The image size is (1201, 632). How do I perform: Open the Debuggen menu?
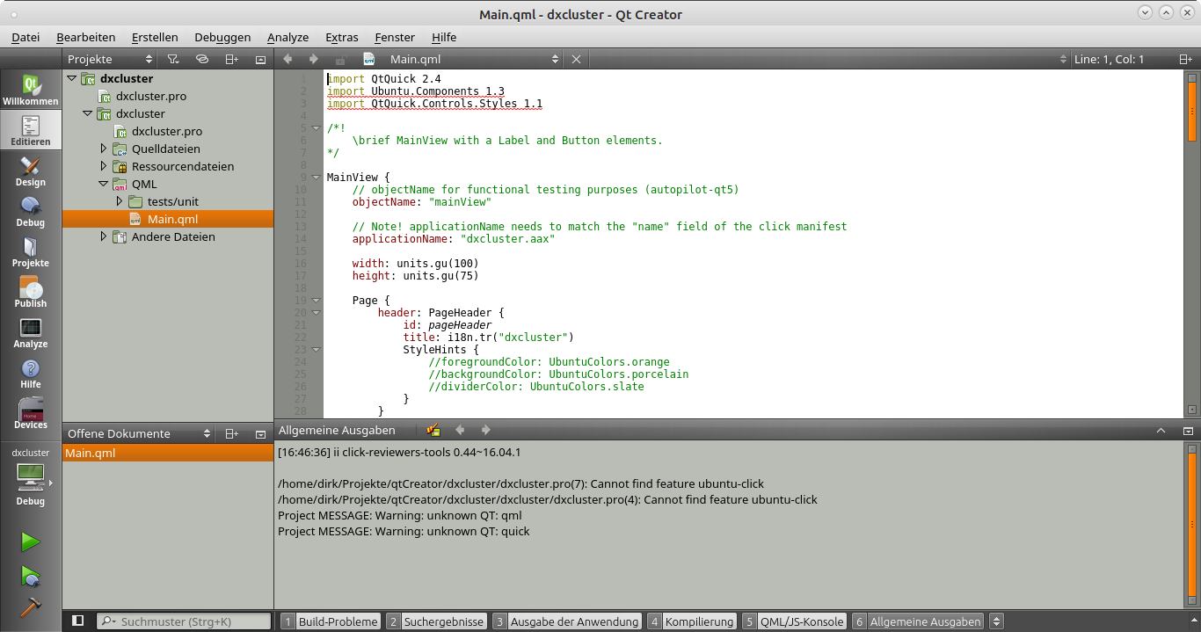[x=222, y=37]
